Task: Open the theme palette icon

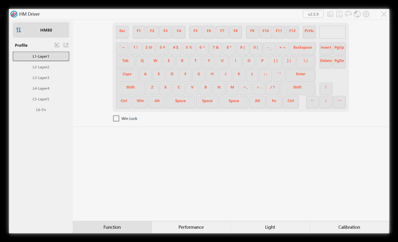Action: tap(348, 14)
